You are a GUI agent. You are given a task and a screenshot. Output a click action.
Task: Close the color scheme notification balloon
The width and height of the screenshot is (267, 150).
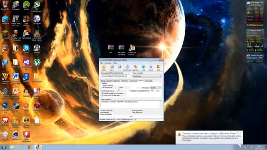240,133
